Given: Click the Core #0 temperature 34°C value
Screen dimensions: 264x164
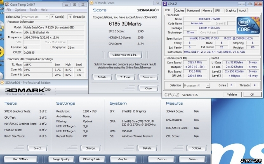Looking at the screenshot, I should (38, 70).
